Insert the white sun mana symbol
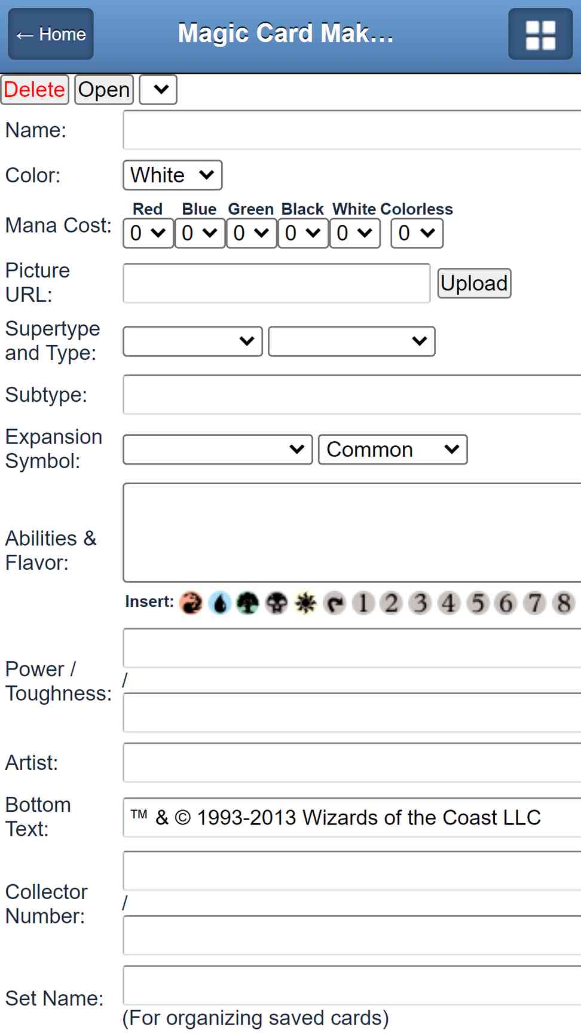The width and height of the screenshot is (581, 1033). coord(305,603)
